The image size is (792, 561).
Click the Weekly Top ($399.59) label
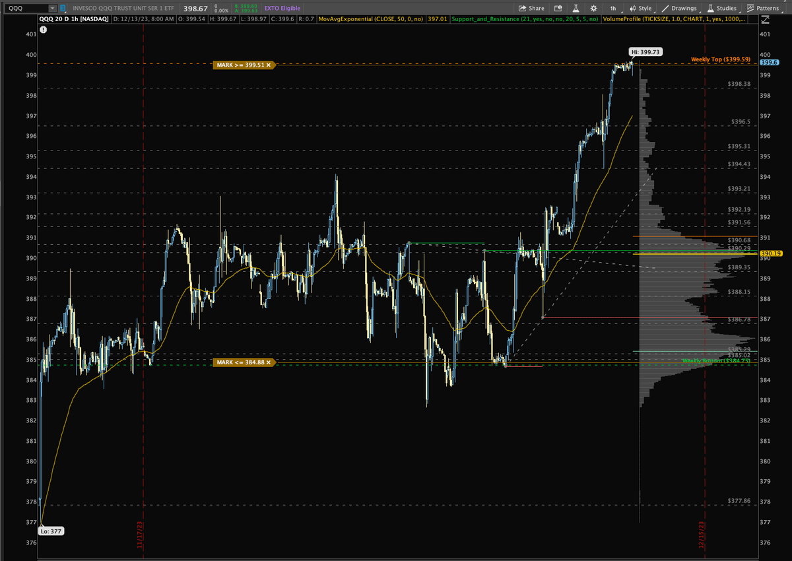[x=721, y=59]
